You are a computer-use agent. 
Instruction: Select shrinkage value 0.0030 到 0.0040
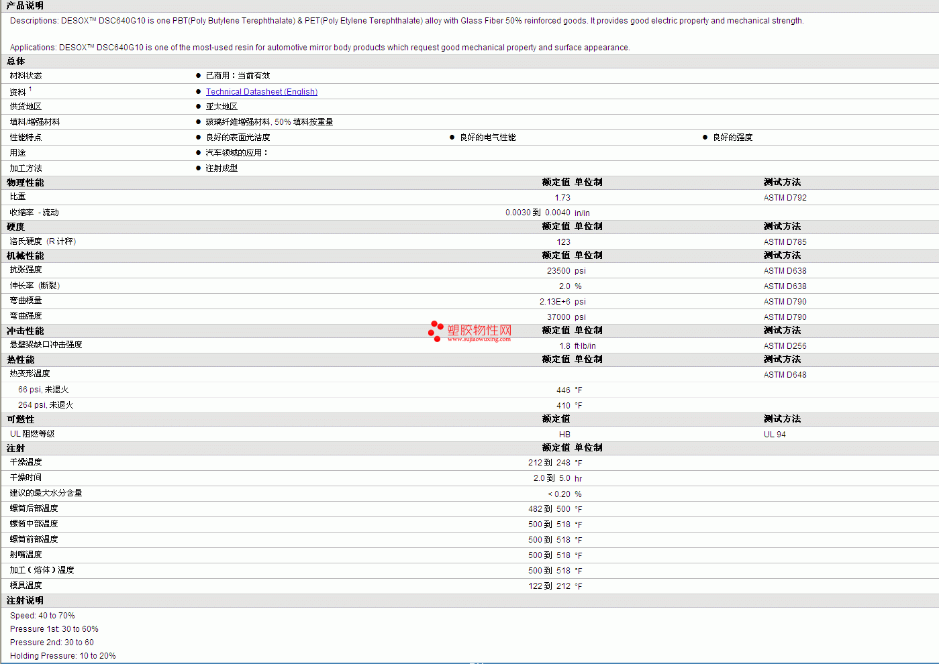click(538, 213)
